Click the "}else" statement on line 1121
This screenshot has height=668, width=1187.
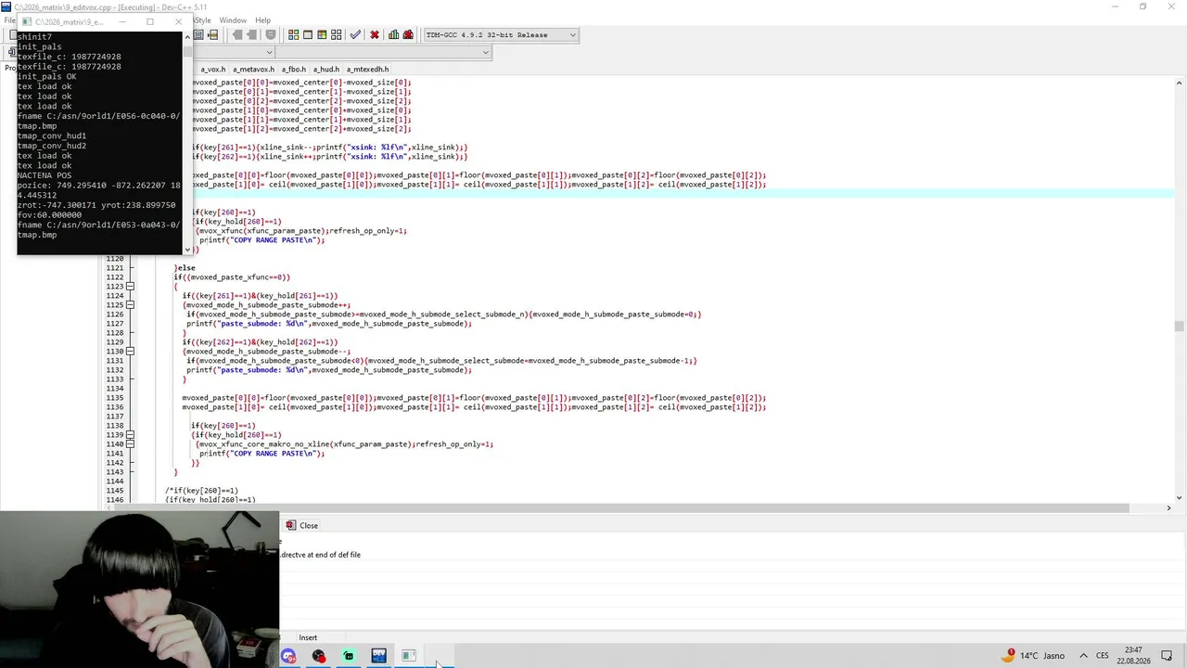185,268
